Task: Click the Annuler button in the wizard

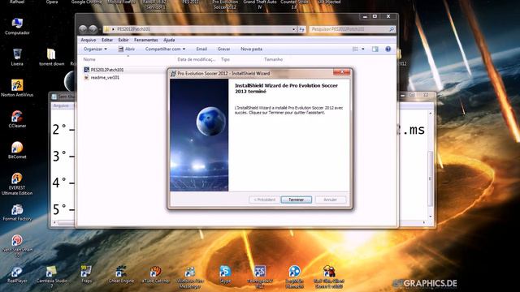Action: (x=331, y=200)
